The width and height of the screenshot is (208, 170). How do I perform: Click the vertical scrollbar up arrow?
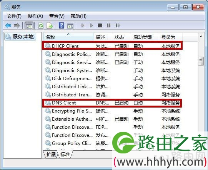[x=201, y=36]
